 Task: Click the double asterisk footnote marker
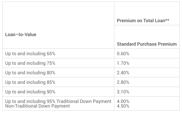pos(167,20)
